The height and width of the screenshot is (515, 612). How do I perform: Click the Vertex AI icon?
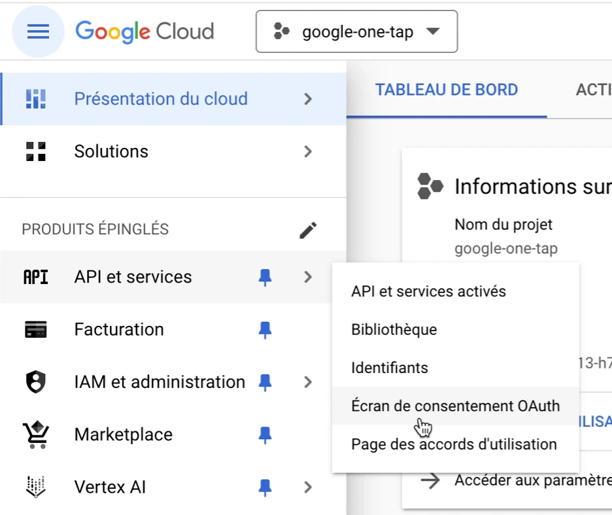click(x=36, y=488)
